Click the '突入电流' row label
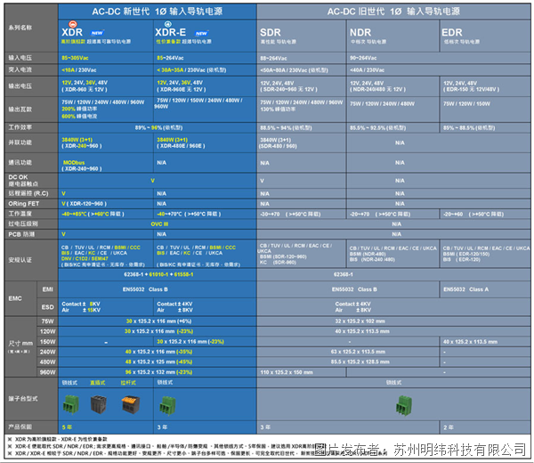 20,69
